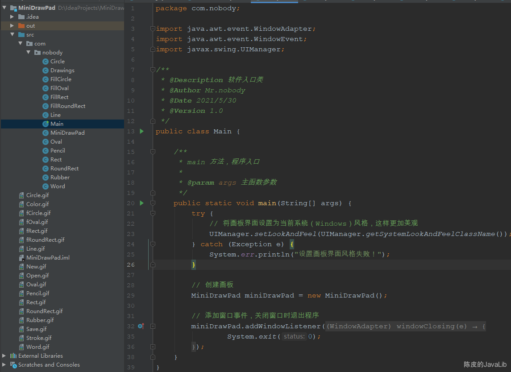Select the MiniDrawPad class icon
This screenshot has height=372, width=511.
[x=46, y=133]
